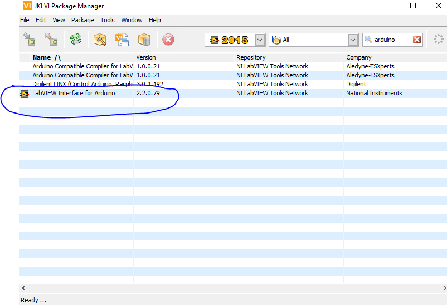Sort by the Company column header
This screenshot has width=447, height=305.
[x=395, y=57]
